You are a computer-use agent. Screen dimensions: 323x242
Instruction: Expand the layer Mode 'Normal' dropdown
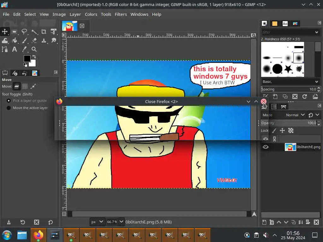295,115
